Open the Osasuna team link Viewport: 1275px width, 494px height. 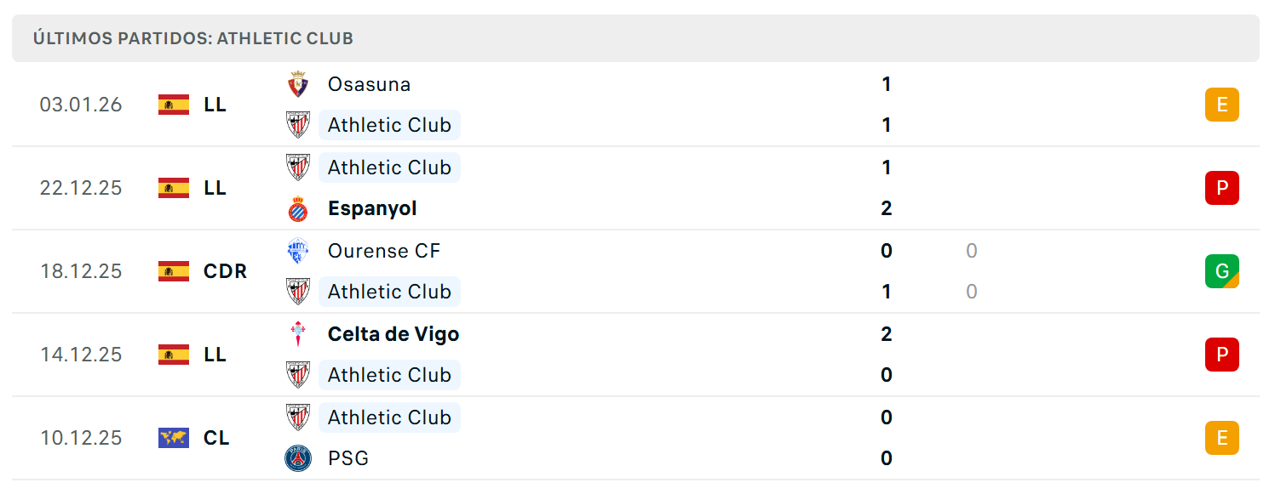coord(369,84)
